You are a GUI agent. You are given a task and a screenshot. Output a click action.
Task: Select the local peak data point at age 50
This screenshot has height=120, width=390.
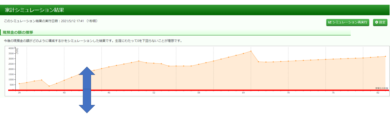click(139, 61)
